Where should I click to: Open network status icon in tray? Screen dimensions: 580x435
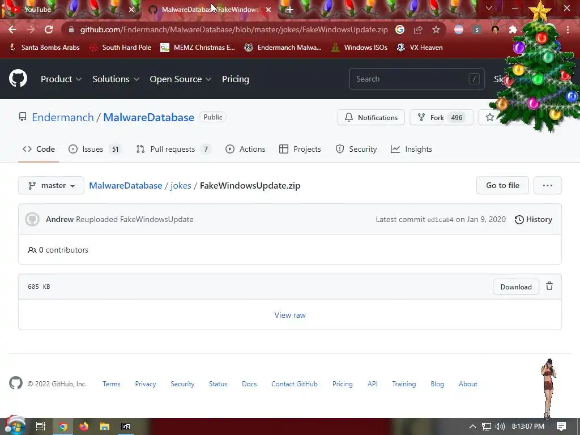(x=487, y=427)
